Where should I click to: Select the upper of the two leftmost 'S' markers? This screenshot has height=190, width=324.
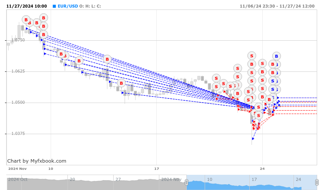click(x=216, y=78)
